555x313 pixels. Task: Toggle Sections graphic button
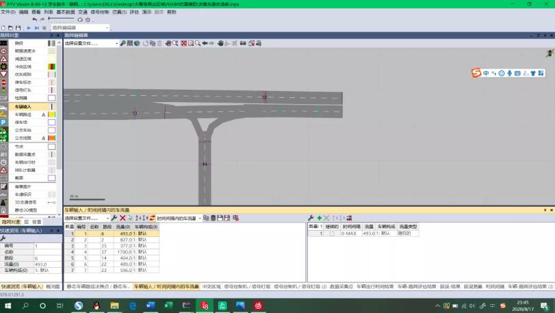tap(52, 178)
